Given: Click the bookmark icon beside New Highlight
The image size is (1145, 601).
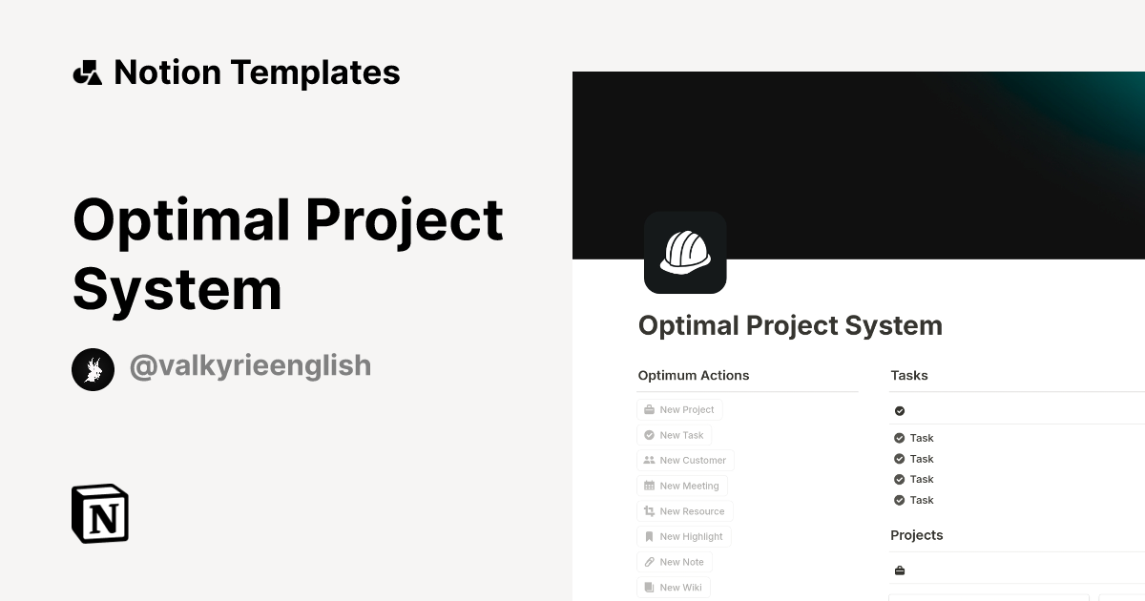Looking at the screenshot, I should click(x=648, y=536).
